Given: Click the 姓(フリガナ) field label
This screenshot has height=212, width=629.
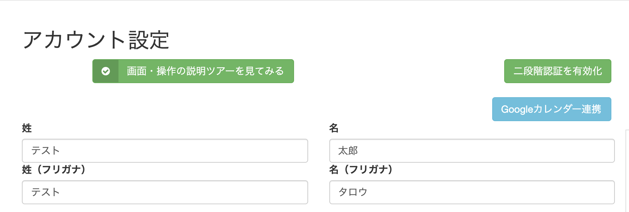Looking at the screenshot, I should pyautogui.click(x=54, y=170).
